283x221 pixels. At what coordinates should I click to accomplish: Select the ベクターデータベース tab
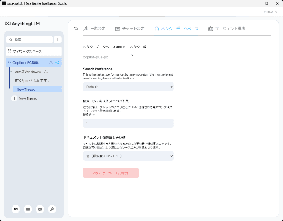click(x=176, y=29)
